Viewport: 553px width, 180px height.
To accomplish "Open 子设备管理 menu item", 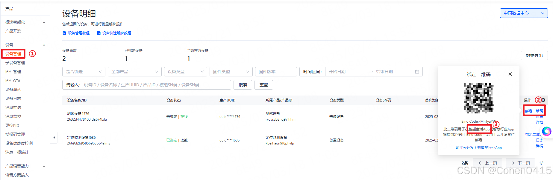I will (x=15, y=63).
